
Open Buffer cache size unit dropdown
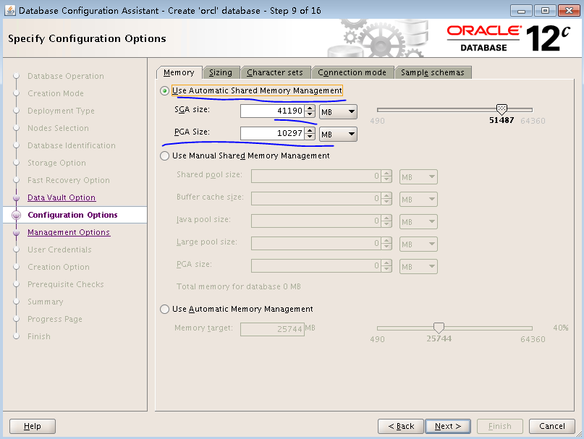point(418,199)
